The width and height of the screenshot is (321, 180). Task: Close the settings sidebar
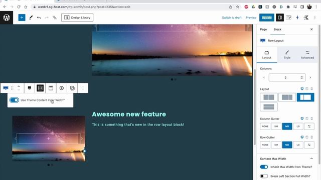tap(311, 29)
